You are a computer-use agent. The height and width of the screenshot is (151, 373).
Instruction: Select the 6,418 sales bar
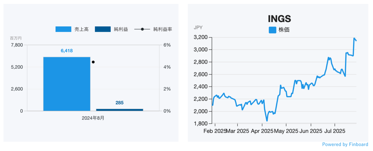(67, 84)
